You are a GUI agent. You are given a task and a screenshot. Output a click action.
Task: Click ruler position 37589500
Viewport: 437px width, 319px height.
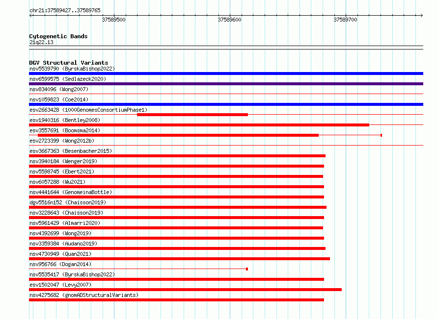tap(114, 20)
